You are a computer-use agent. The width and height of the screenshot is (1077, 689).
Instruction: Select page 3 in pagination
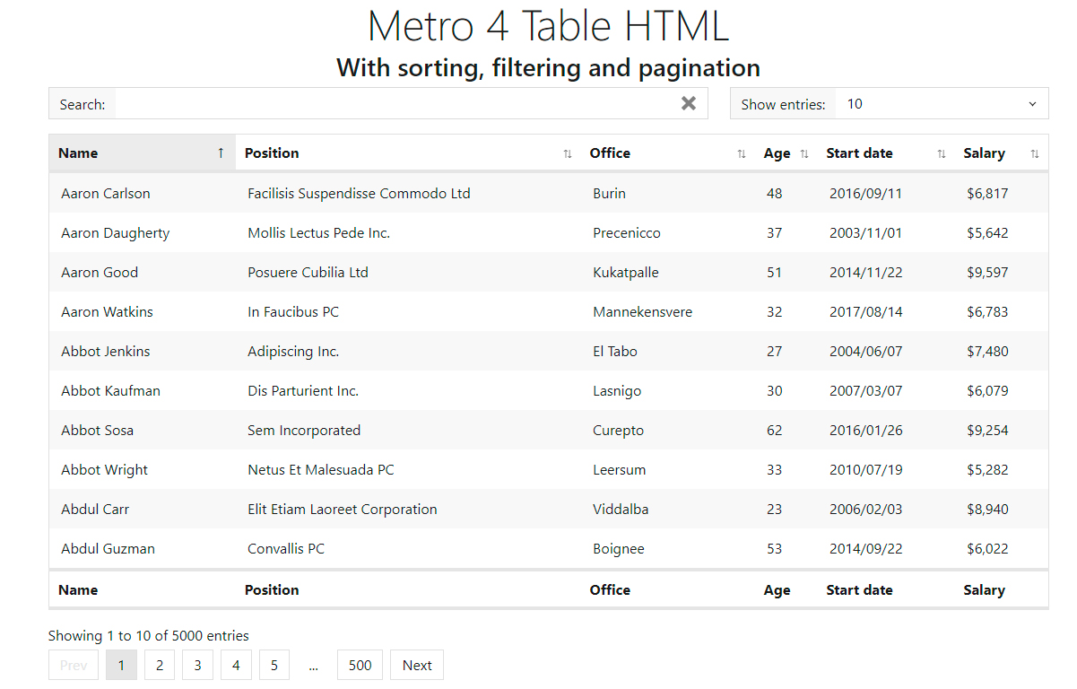coord(197,665)
